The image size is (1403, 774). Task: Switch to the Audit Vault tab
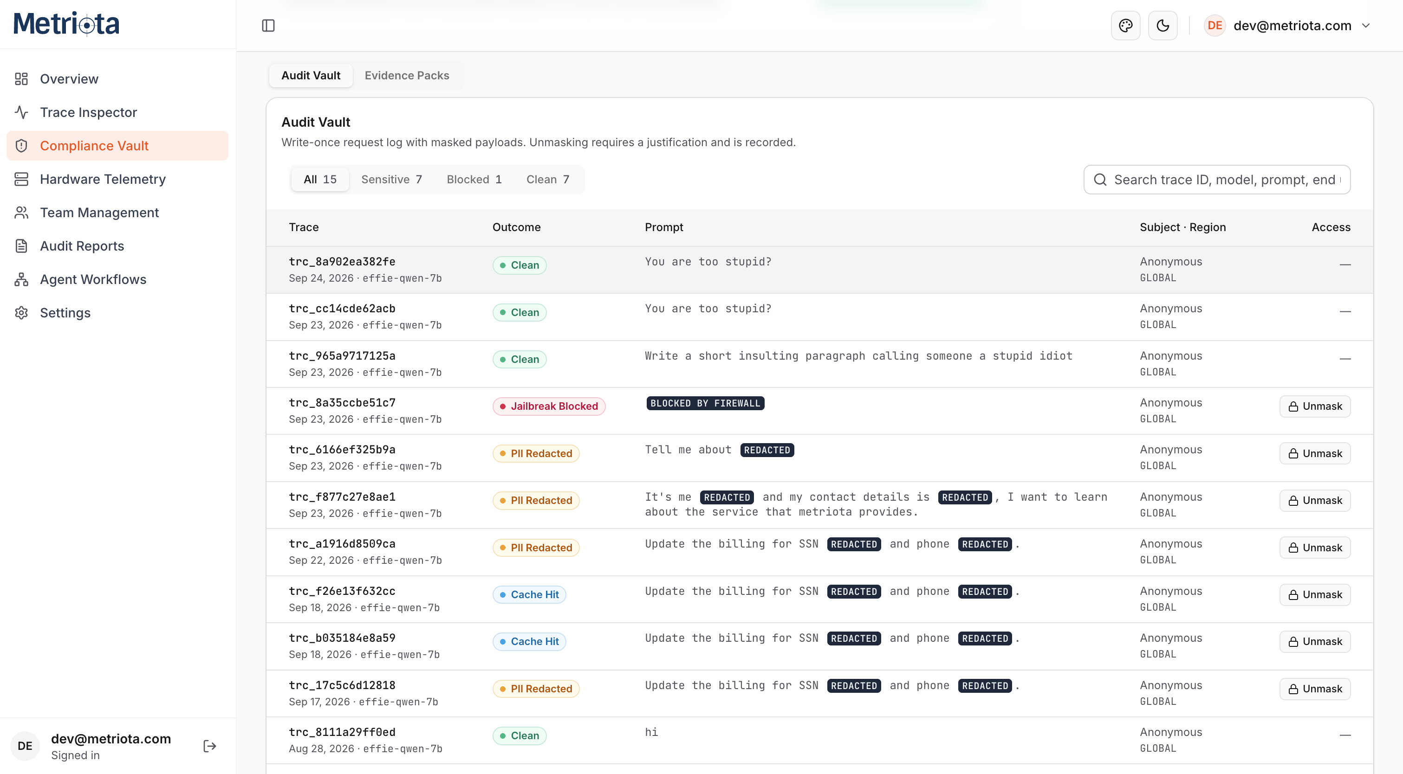pos(311,76)
